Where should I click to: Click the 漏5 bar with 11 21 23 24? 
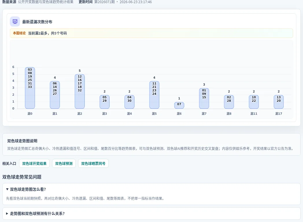click(x=154, y=95)
